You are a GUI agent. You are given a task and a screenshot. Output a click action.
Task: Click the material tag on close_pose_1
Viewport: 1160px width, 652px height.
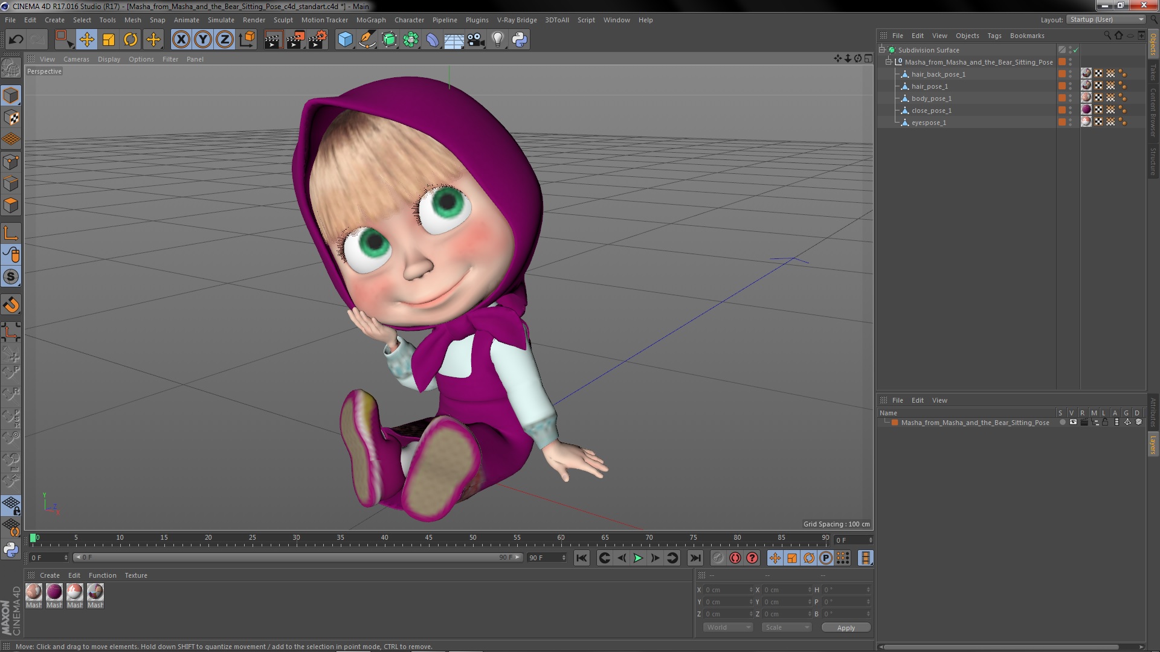[1086, 110]
